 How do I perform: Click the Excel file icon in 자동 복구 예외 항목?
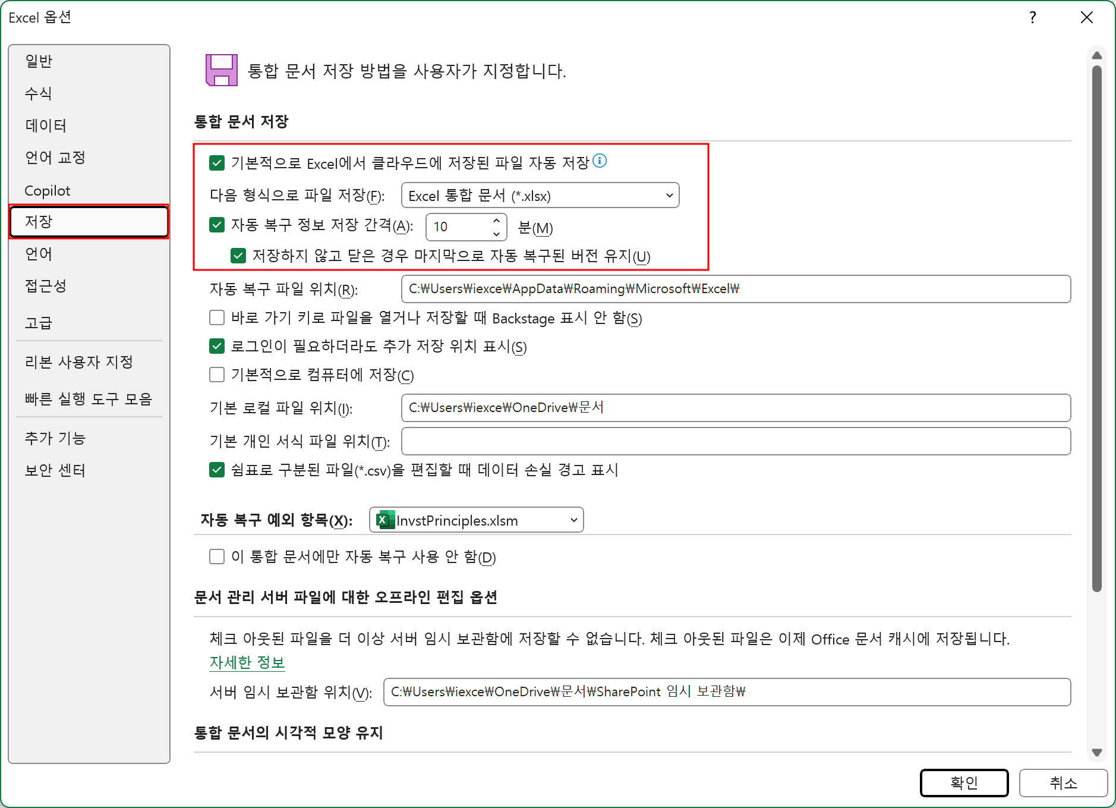click(384, 520)
